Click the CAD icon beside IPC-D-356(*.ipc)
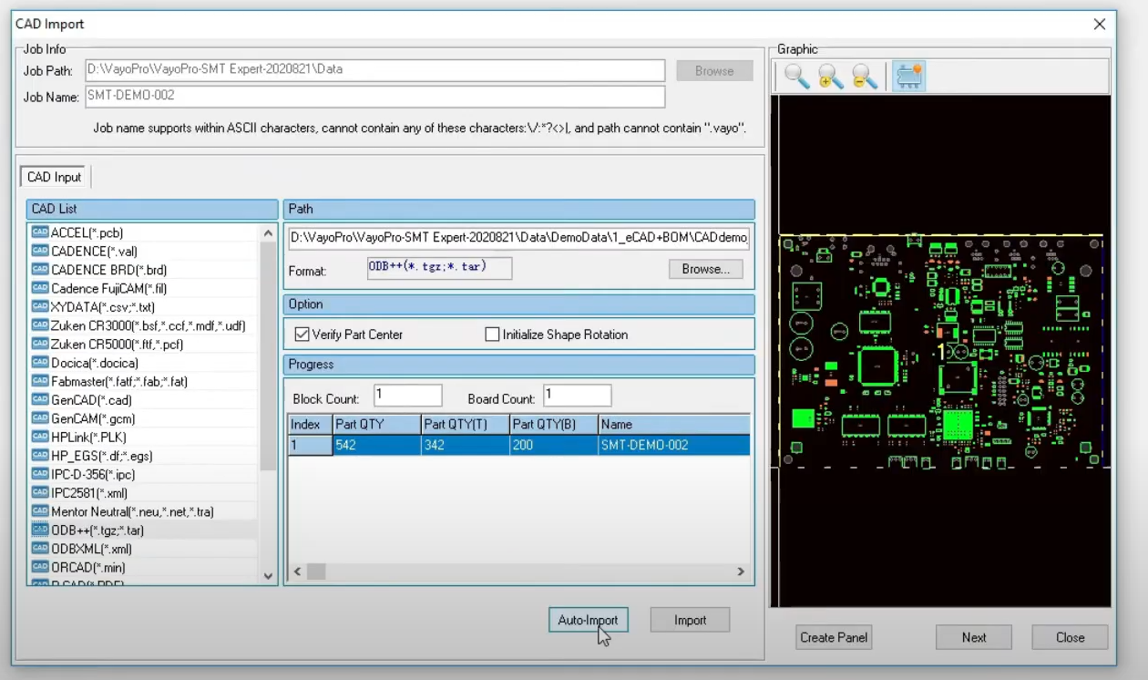Image resolution: width=1148 pixels, height=680 pixels. coord(40,474)
